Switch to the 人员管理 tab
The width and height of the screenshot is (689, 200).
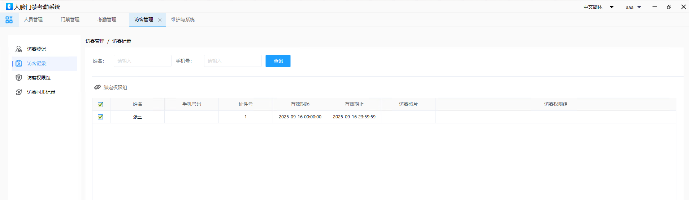(x=33, y=20)
